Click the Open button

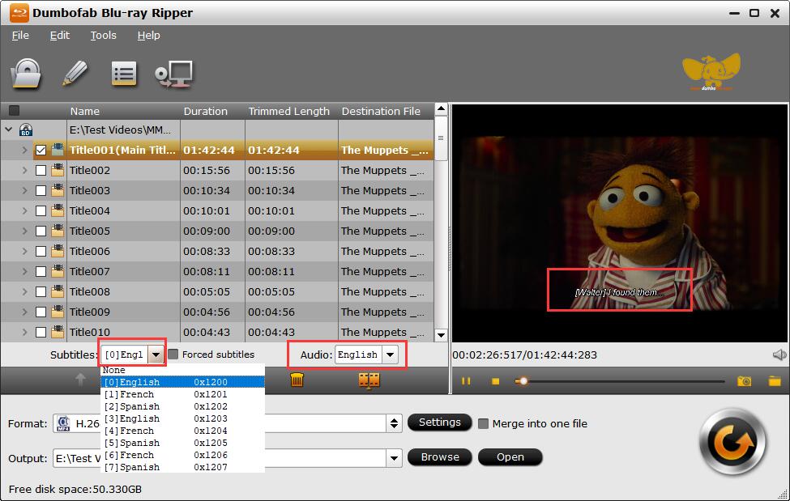510,457
